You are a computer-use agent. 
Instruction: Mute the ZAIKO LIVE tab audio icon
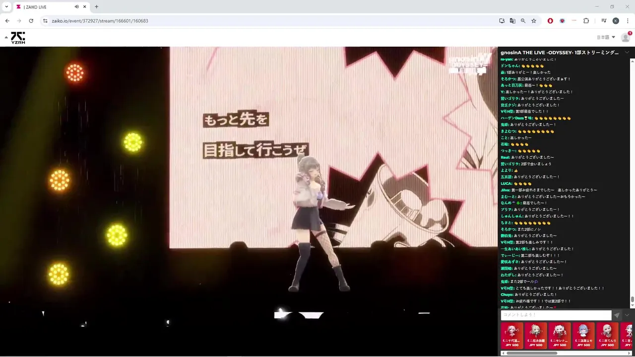(x=77, y=7)
